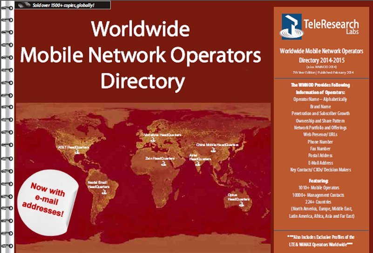Click 'Directory 2014-2015' sidebar heading

[x=321, y=60]
